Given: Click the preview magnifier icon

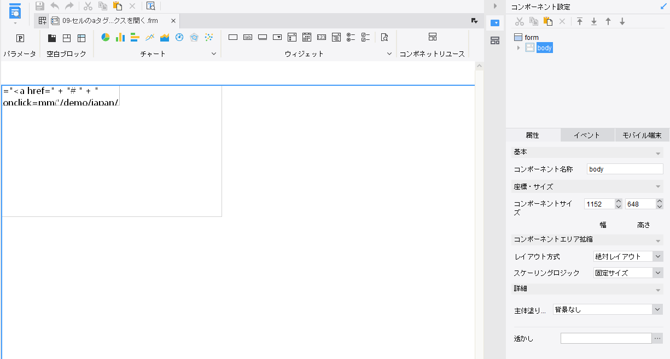Looking at the screenshot, I should pyautogui.click(x=384, y=37).
